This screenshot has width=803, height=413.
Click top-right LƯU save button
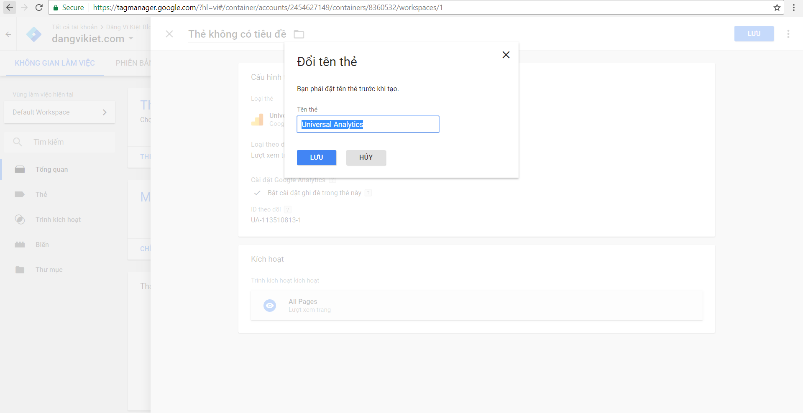coord(754,34)
